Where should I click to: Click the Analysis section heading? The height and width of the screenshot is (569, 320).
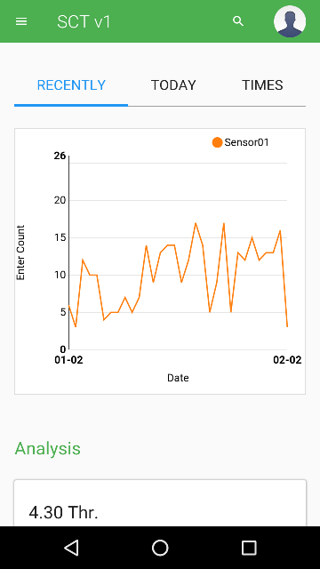(x=47, y=448)
